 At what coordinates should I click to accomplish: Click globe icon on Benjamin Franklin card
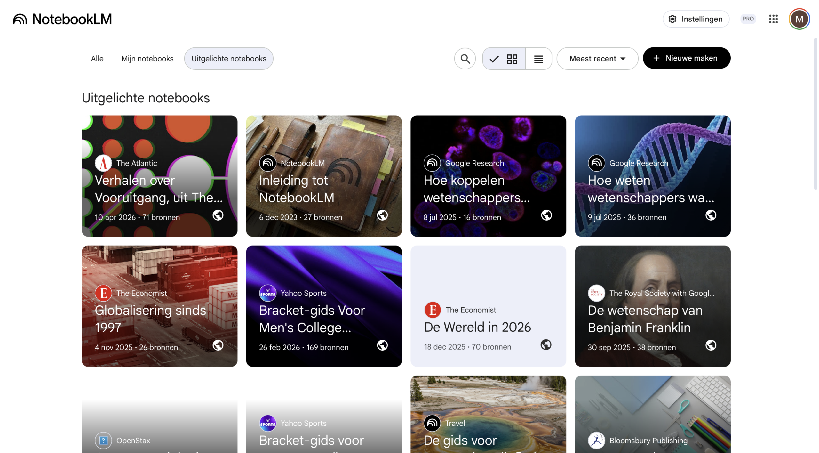click(711, 345)
